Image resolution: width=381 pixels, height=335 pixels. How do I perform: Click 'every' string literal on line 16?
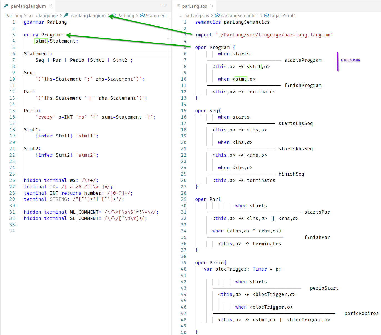[46, 117]
